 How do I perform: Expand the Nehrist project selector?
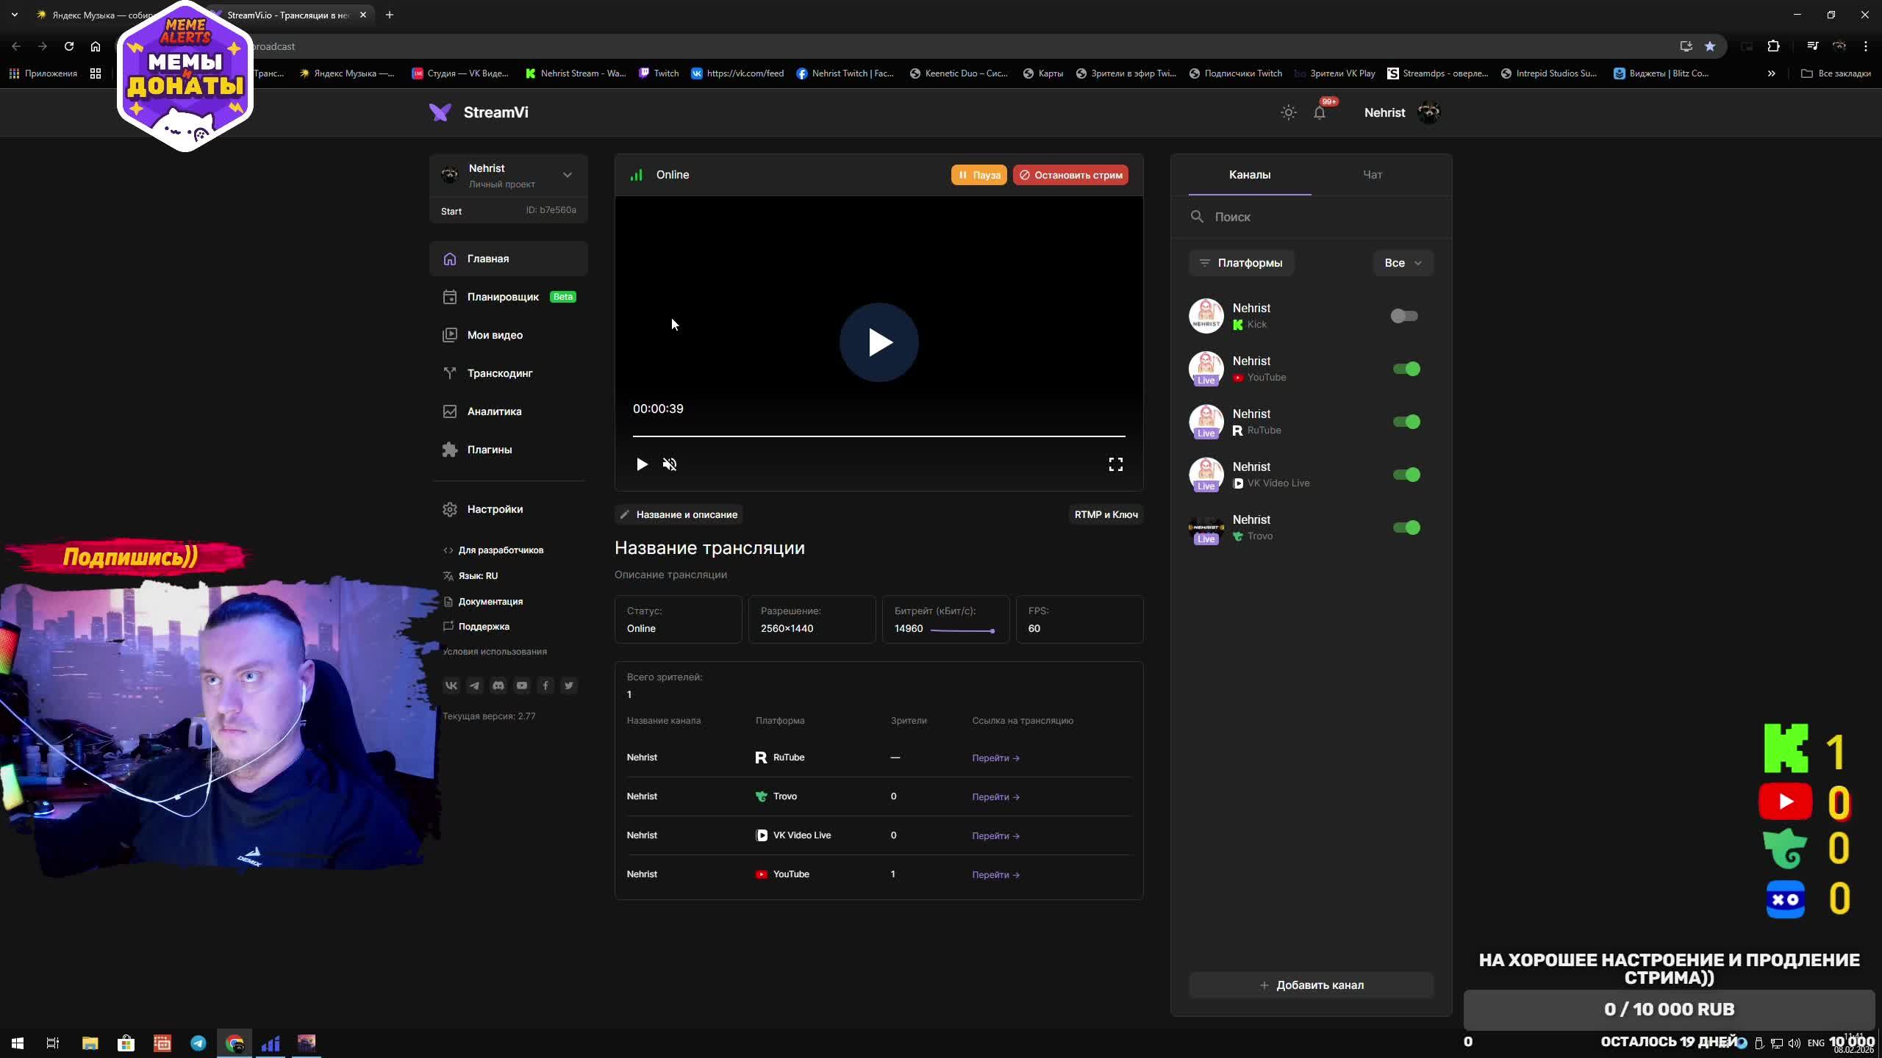coord(567,175)
